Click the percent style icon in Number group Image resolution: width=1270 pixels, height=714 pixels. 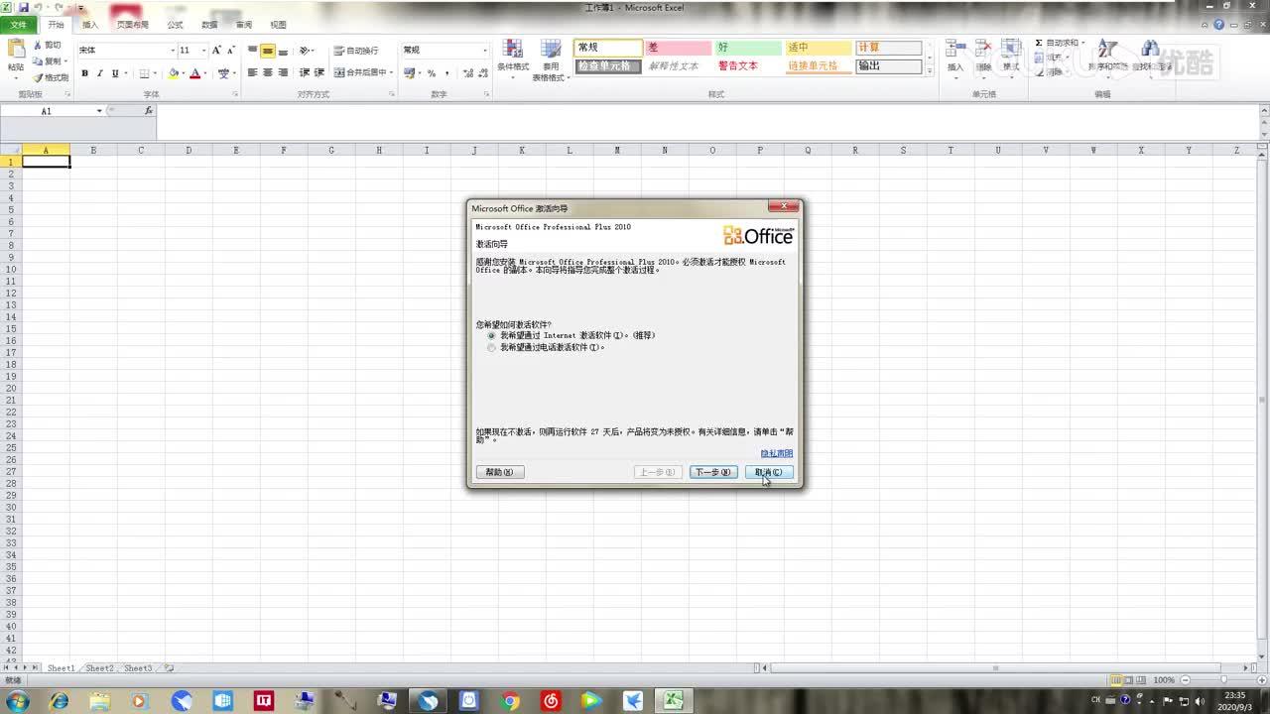tap(432, 74)
